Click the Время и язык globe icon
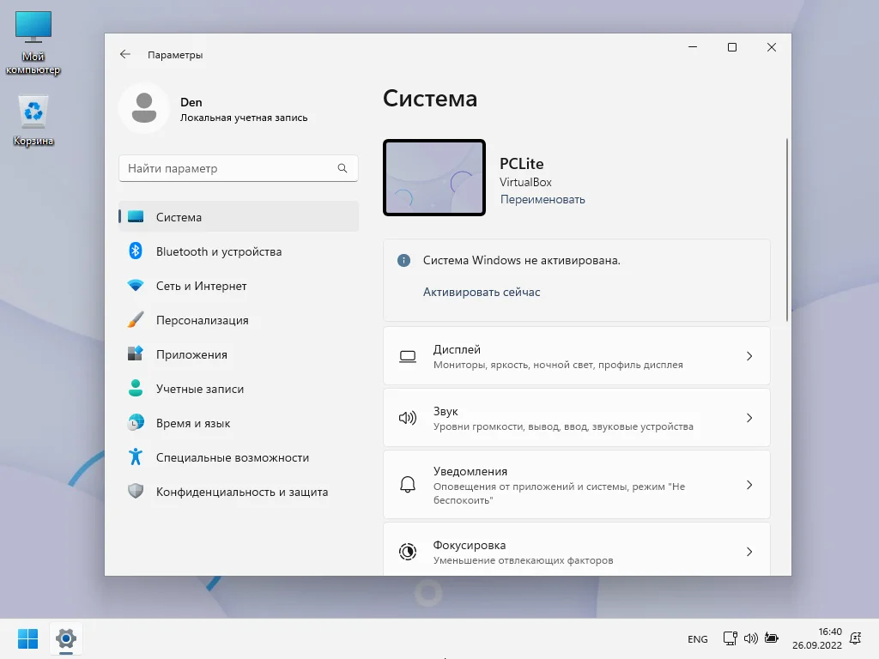 click(x=136, y=422)
